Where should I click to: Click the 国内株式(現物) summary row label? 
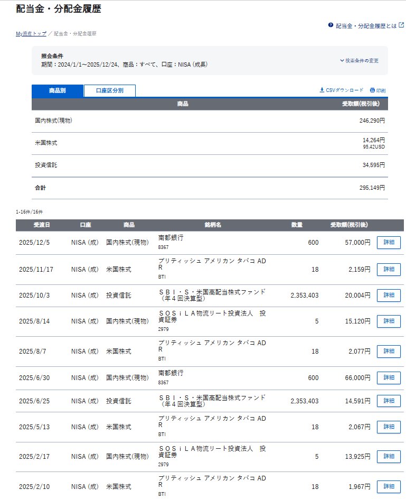click(53, 121)
